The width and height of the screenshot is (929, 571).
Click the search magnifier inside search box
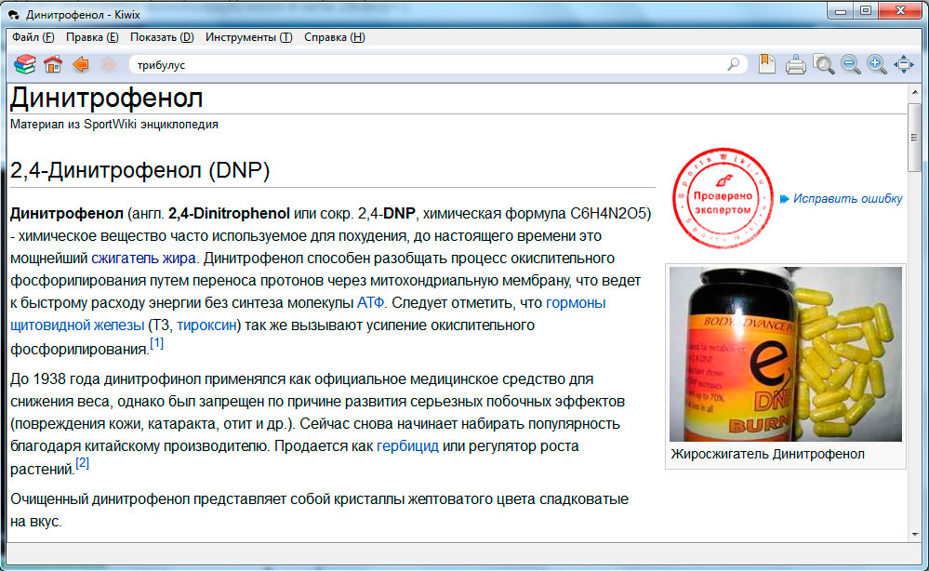(x=734, y=65)
